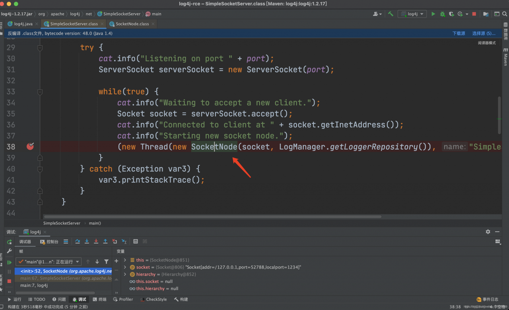Image resolution: width=509 pixels, height=310 pixels.
Task: Run the log4j configuration with green play icon
Action: pyautogui.click(x=433, y=14)
